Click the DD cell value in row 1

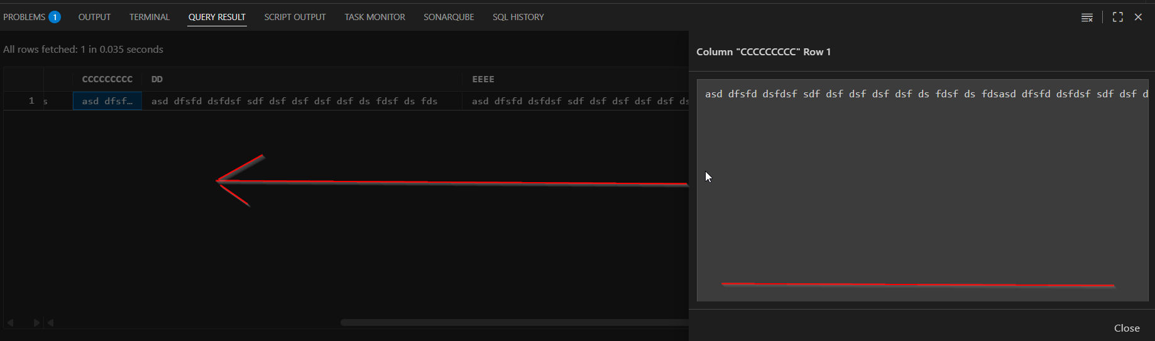[x=294, y=101]
